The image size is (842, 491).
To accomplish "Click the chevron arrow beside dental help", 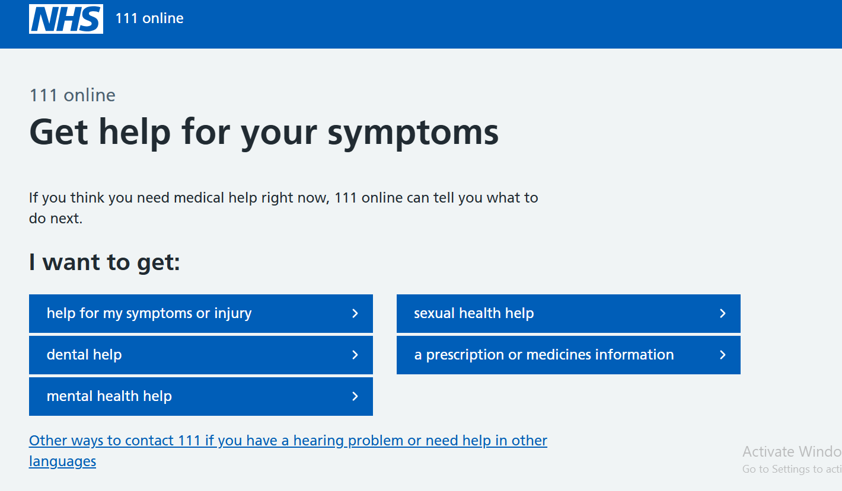I will point(355,355).
